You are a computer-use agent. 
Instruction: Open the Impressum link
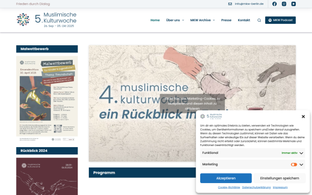click(280, 187)
